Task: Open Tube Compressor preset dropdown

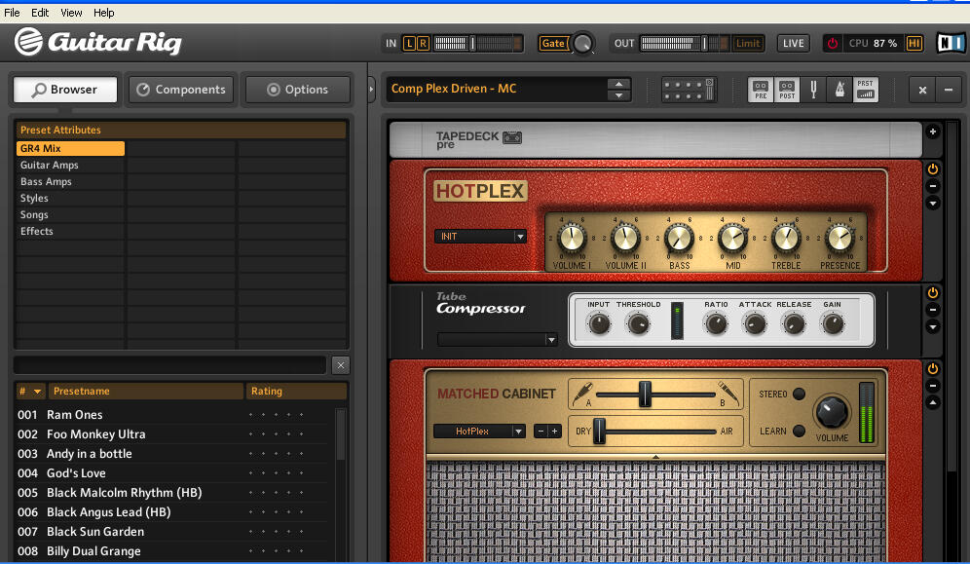Action: (498, 340)
